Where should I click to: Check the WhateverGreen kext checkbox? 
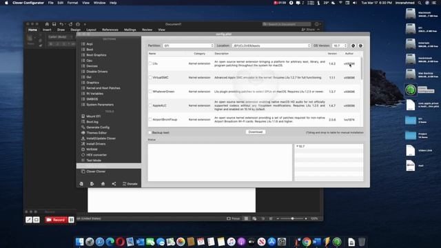[150, 92]
